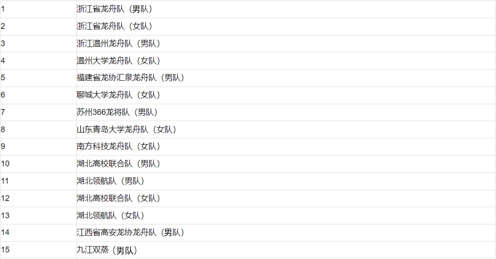496x259 pixels.
Task: Click the entry 温州大学龙舟队（女队）
Action: (x=118, y=61)
